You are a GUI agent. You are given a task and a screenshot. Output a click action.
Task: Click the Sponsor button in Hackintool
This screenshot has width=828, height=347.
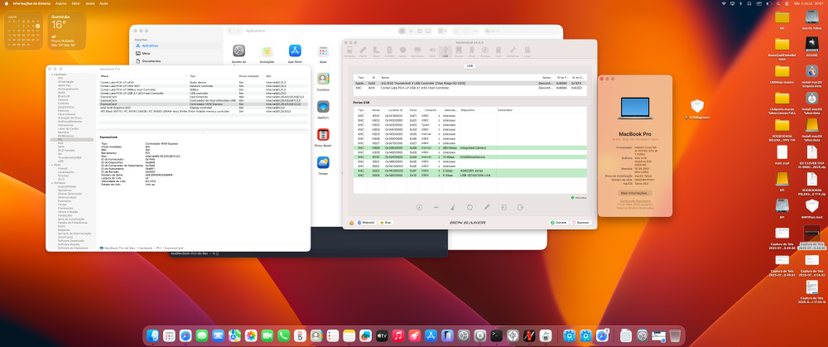click(x=580, y=222)
